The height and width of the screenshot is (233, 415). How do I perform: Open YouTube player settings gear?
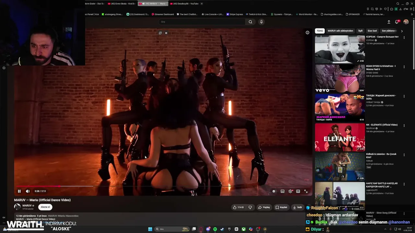(x=290, y=191)
